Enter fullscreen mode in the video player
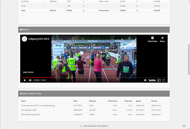The image size is (190, 129). pyautogui.click(x=164, y=80)
